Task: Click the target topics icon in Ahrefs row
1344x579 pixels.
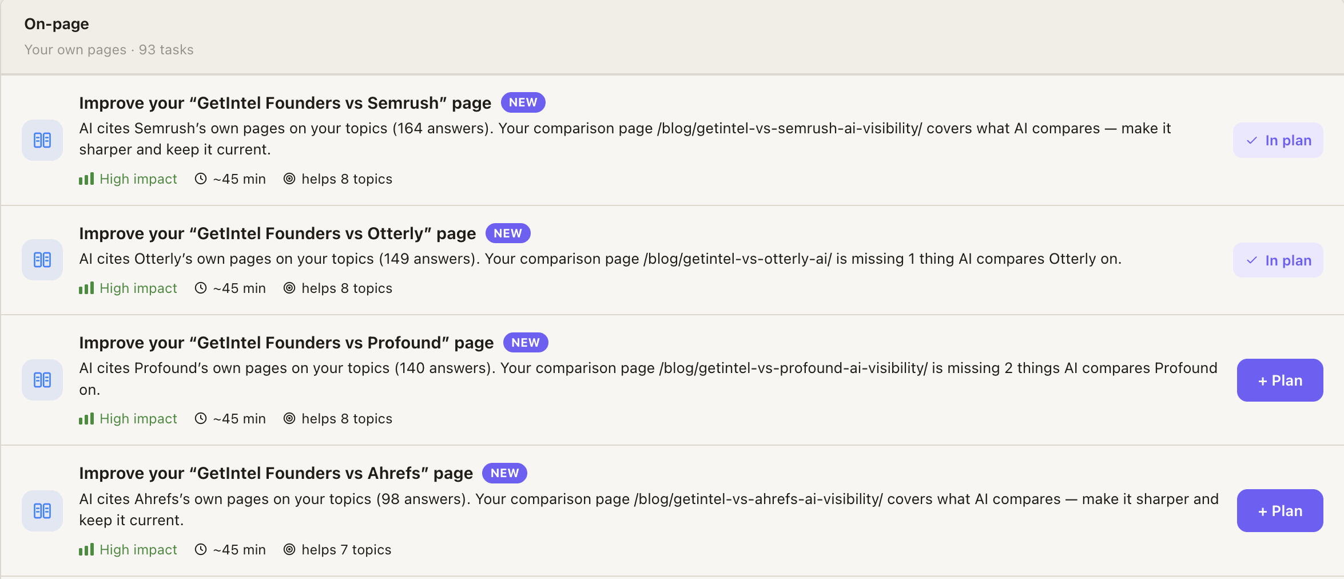Action: (289, 549)
